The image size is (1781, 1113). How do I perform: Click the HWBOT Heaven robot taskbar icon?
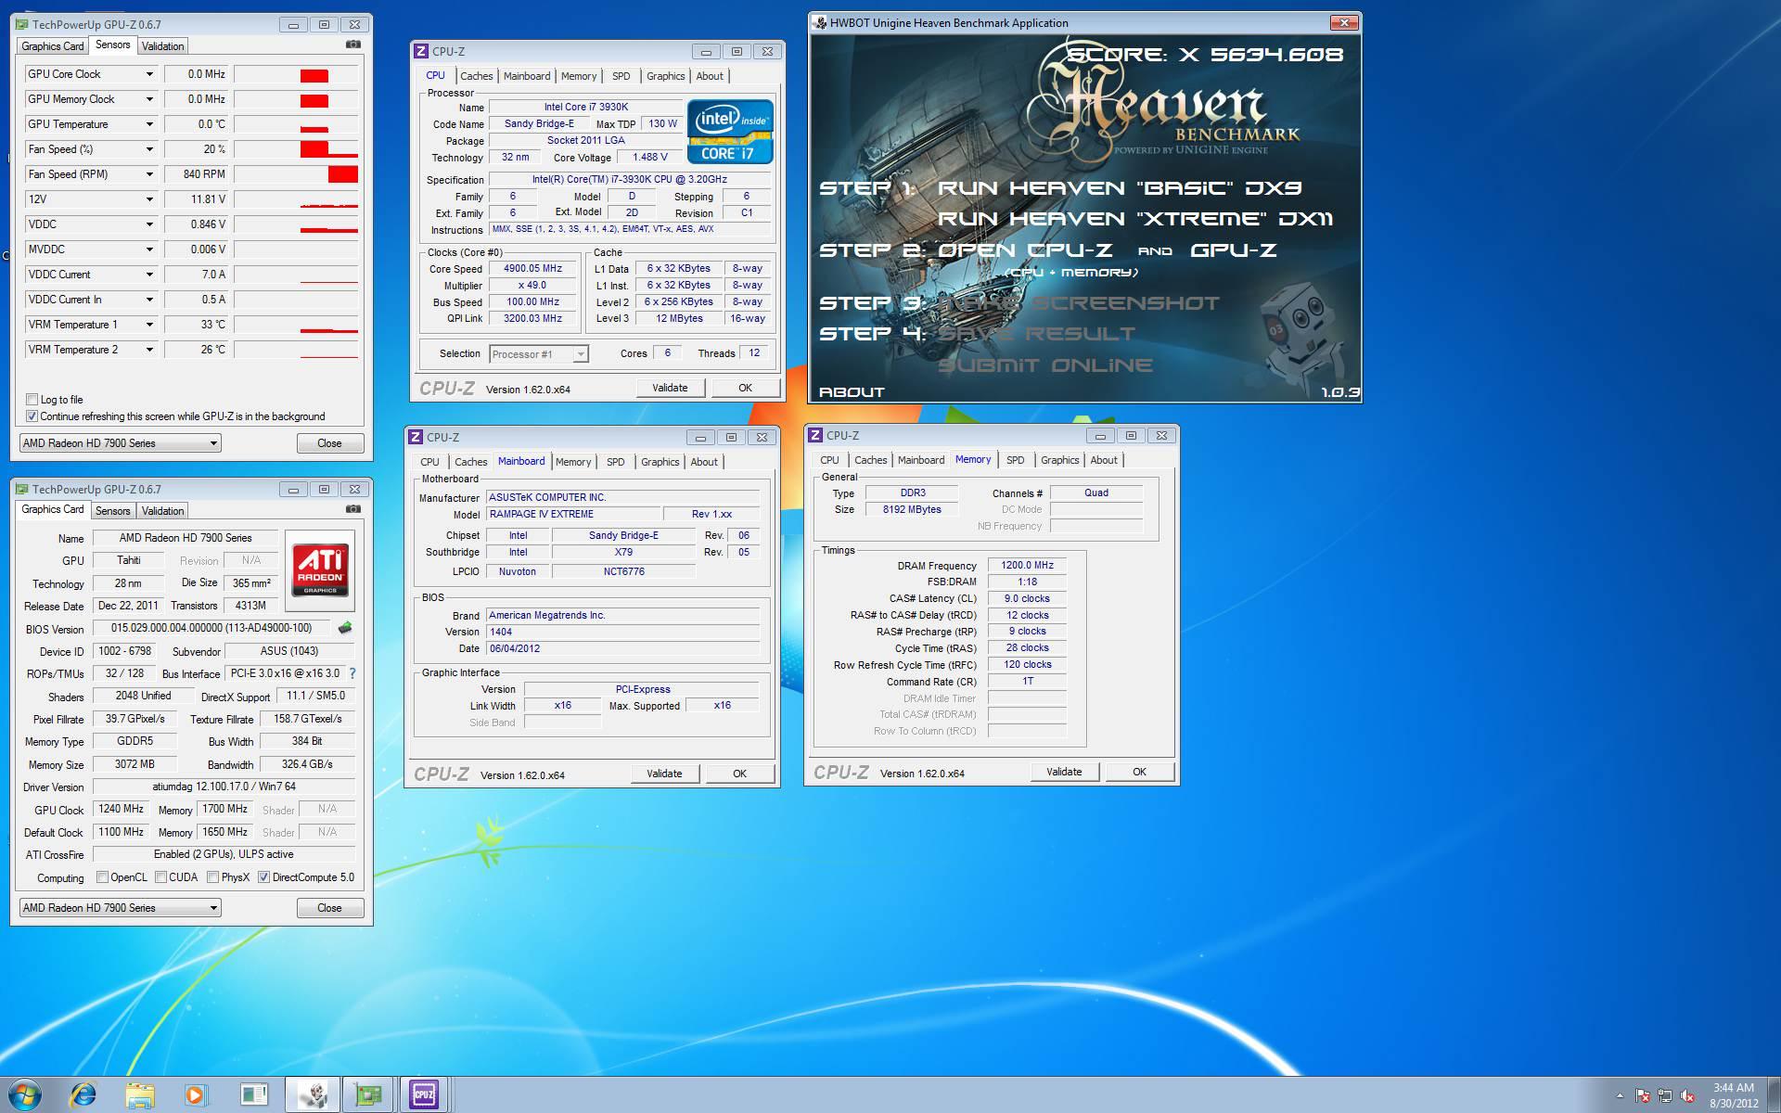pos(312,1094)
